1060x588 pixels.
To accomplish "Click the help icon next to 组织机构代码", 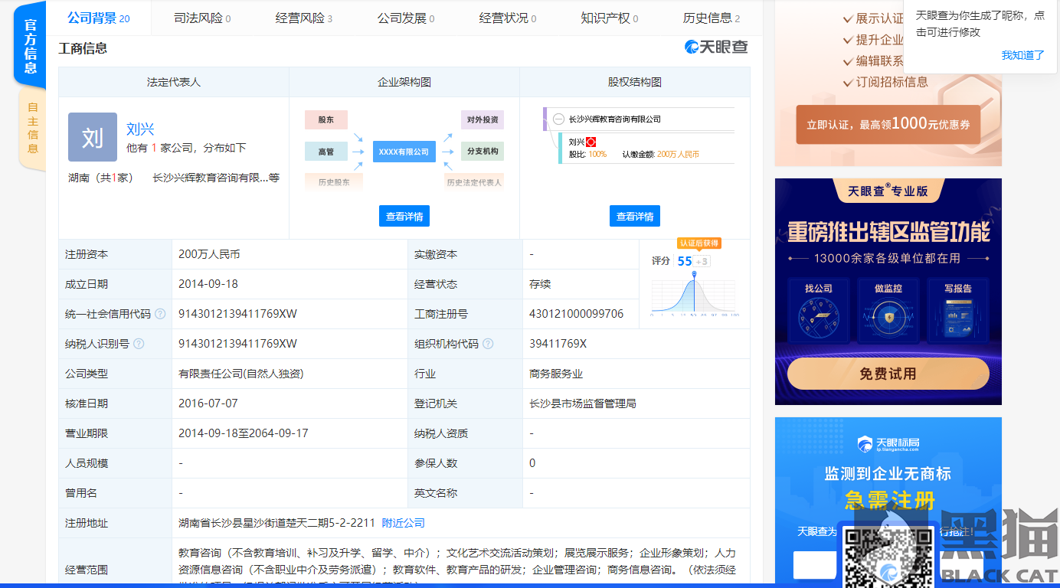I will point(488,344).
